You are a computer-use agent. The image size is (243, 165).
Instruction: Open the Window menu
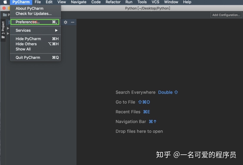[171, 2]
